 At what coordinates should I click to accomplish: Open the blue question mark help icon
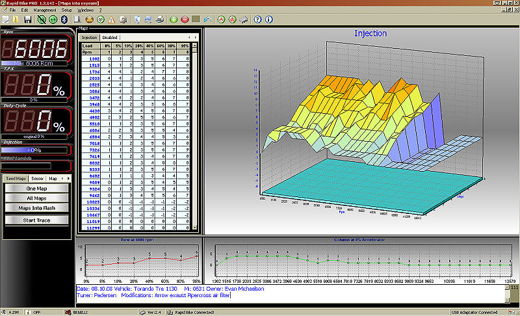[257, 20]
